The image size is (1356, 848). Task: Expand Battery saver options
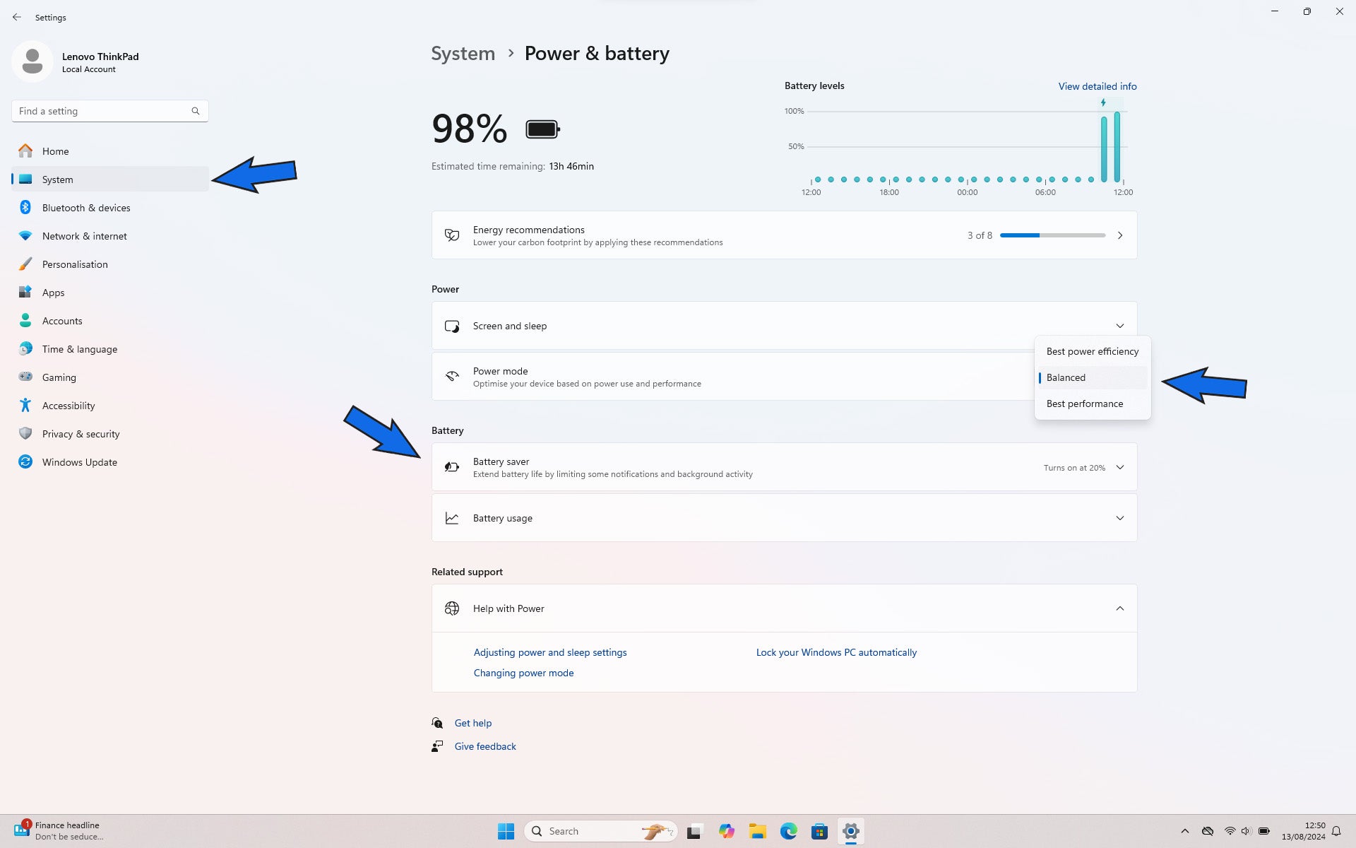tap(1119, 467)
